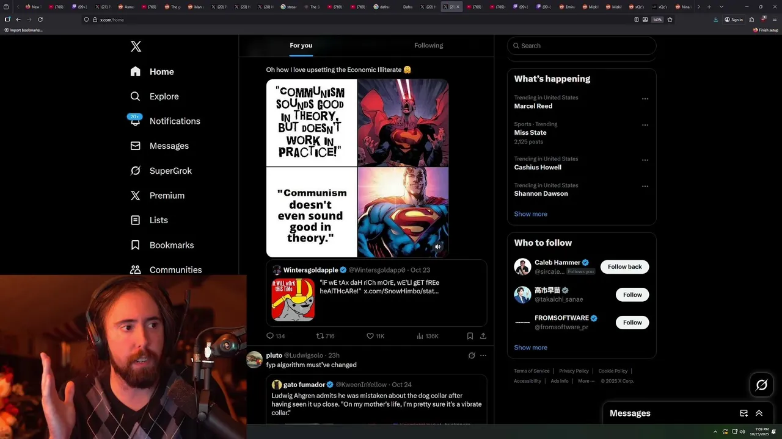Image resolution: width=782 pixels, height=439 pixels.
Task: Open Premium in sidebar
Action: coord(157,195)
